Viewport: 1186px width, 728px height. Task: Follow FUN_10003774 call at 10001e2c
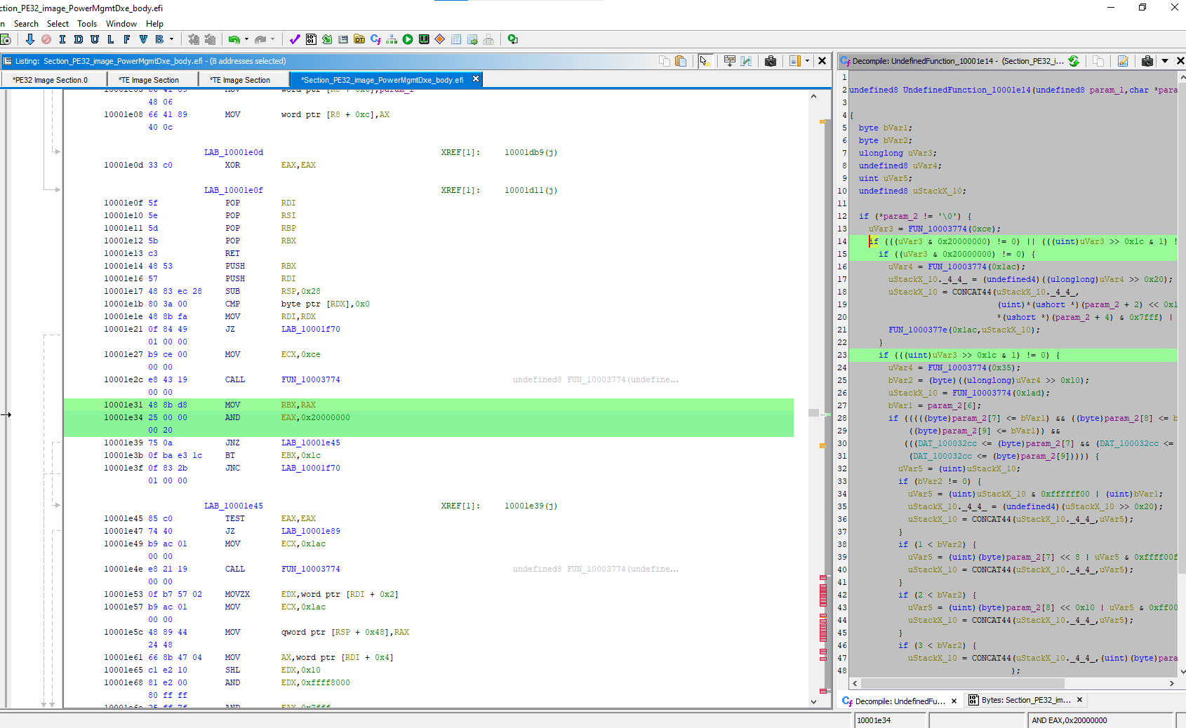310,379
